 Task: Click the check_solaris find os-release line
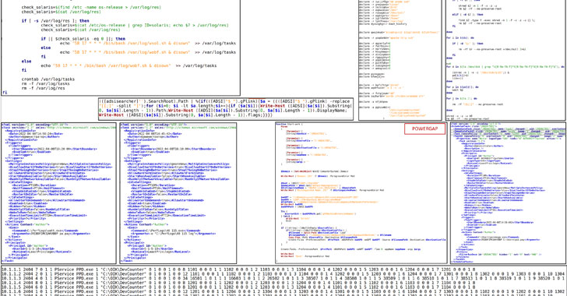point(91,7)
